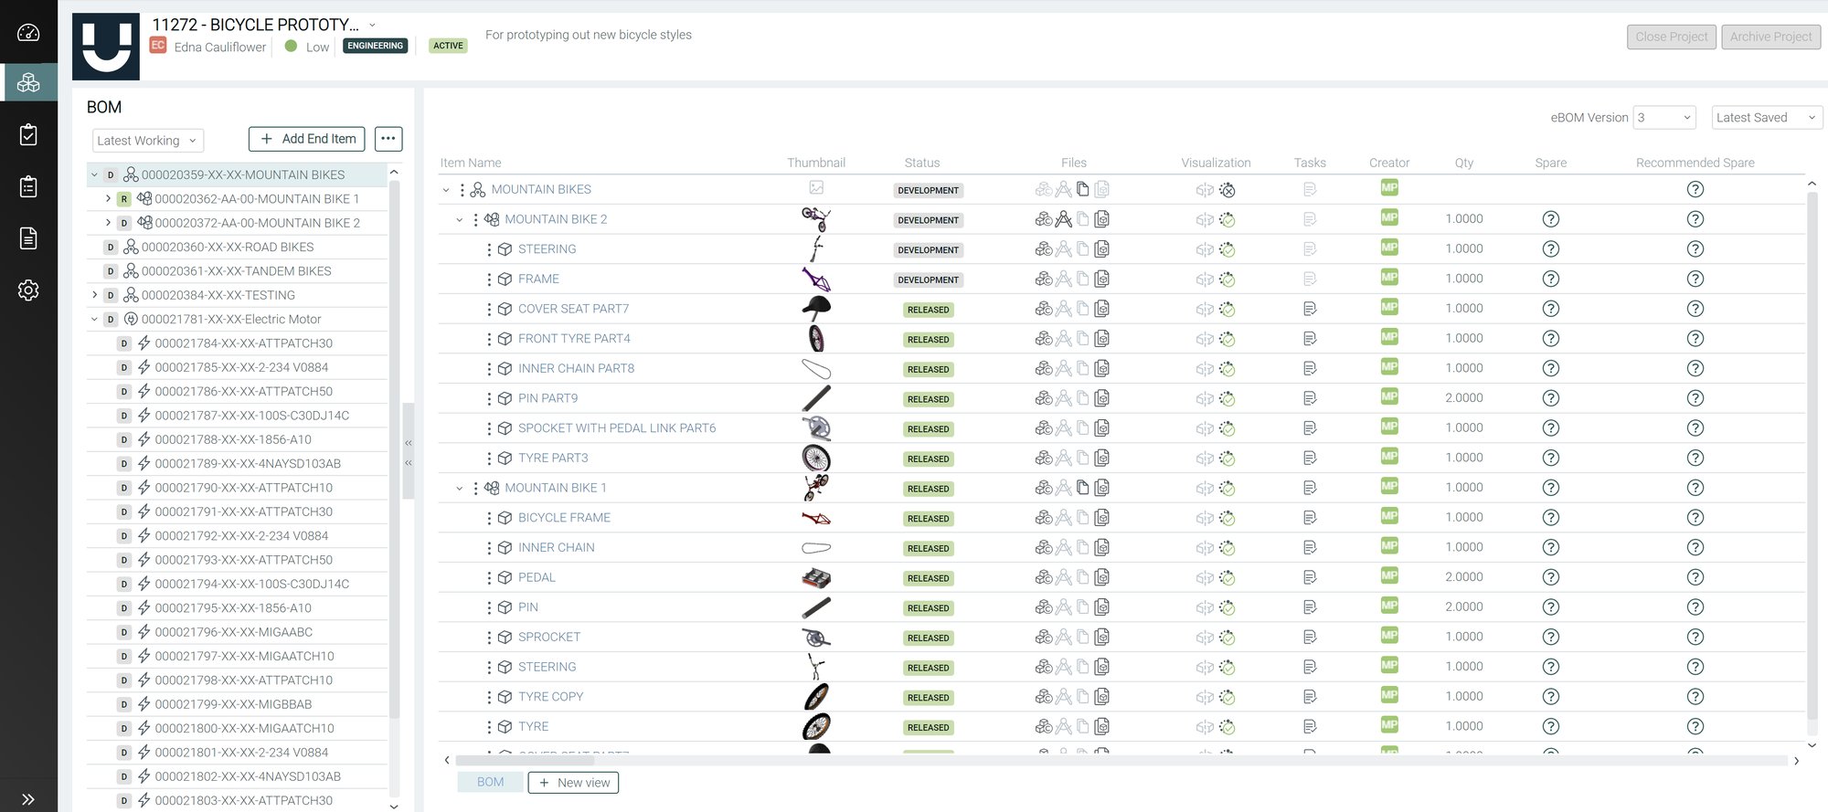Click the MP creator badge in STEERING row
The width and height of the screenshot is (1828, 812).
pyautogui.click(x=1389, y=248)
